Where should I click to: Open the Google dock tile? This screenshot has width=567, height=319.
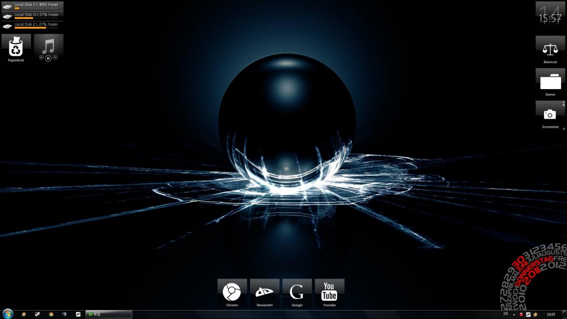(x=297, y=293)
